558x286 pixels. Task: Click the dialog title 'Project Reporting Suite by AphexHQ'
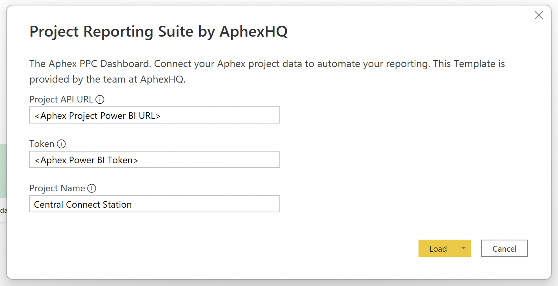[x=159, y=32]
